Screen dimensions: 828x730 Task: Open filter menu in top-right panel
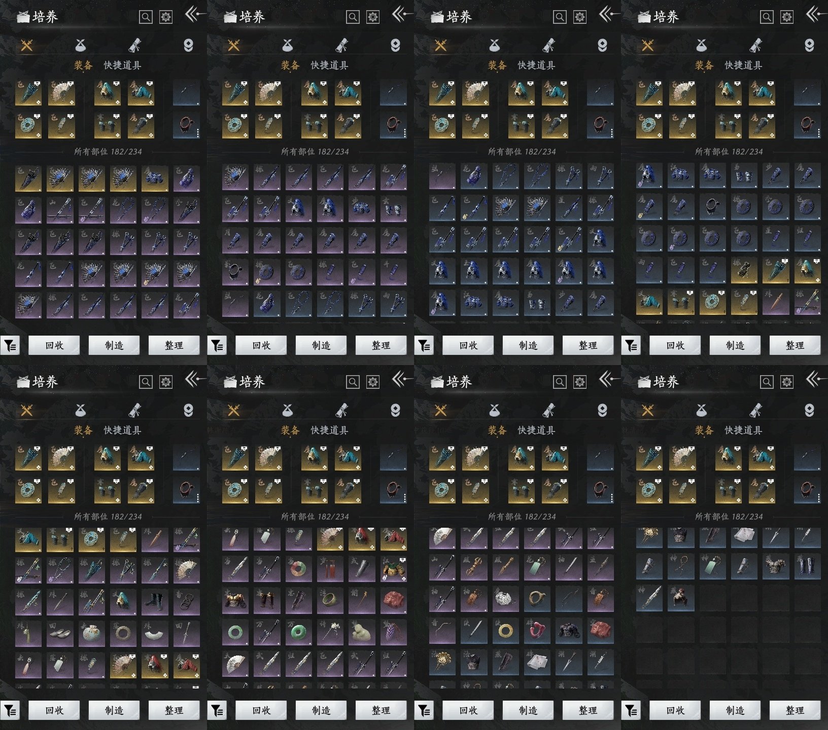pos(631,346)
